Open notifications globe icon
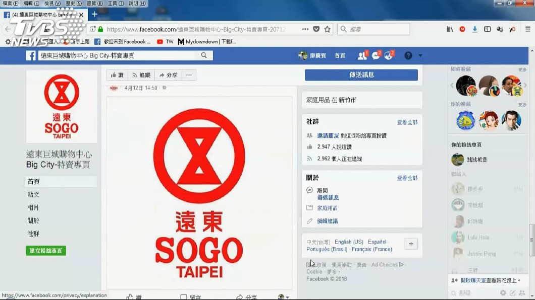This screenshot has width=535, height=300. pos(389,55)
